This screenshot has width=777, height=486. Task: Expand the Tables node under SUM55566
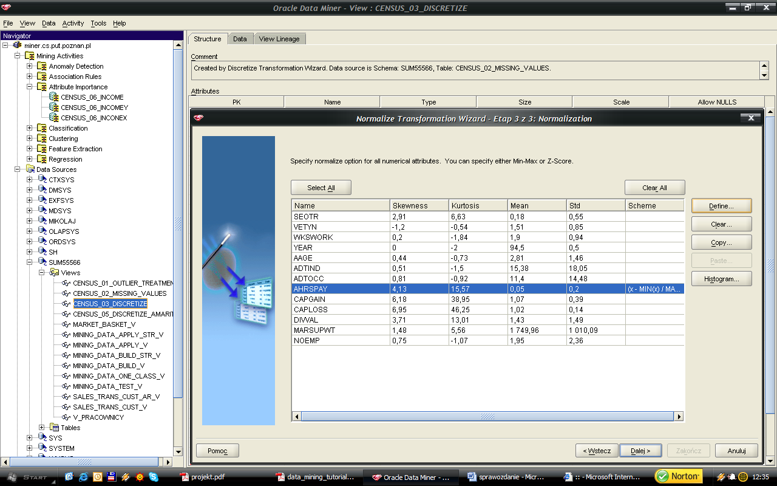pyautogui.click(x=42, y=428)
